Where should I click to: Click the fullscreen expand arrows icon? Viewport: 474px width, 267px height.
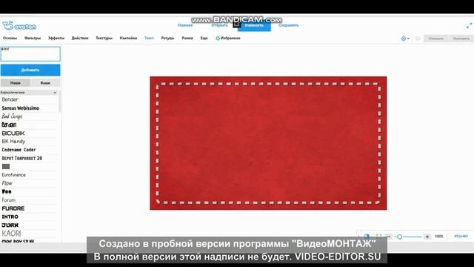pyautogui.click(x=469, y=26)
